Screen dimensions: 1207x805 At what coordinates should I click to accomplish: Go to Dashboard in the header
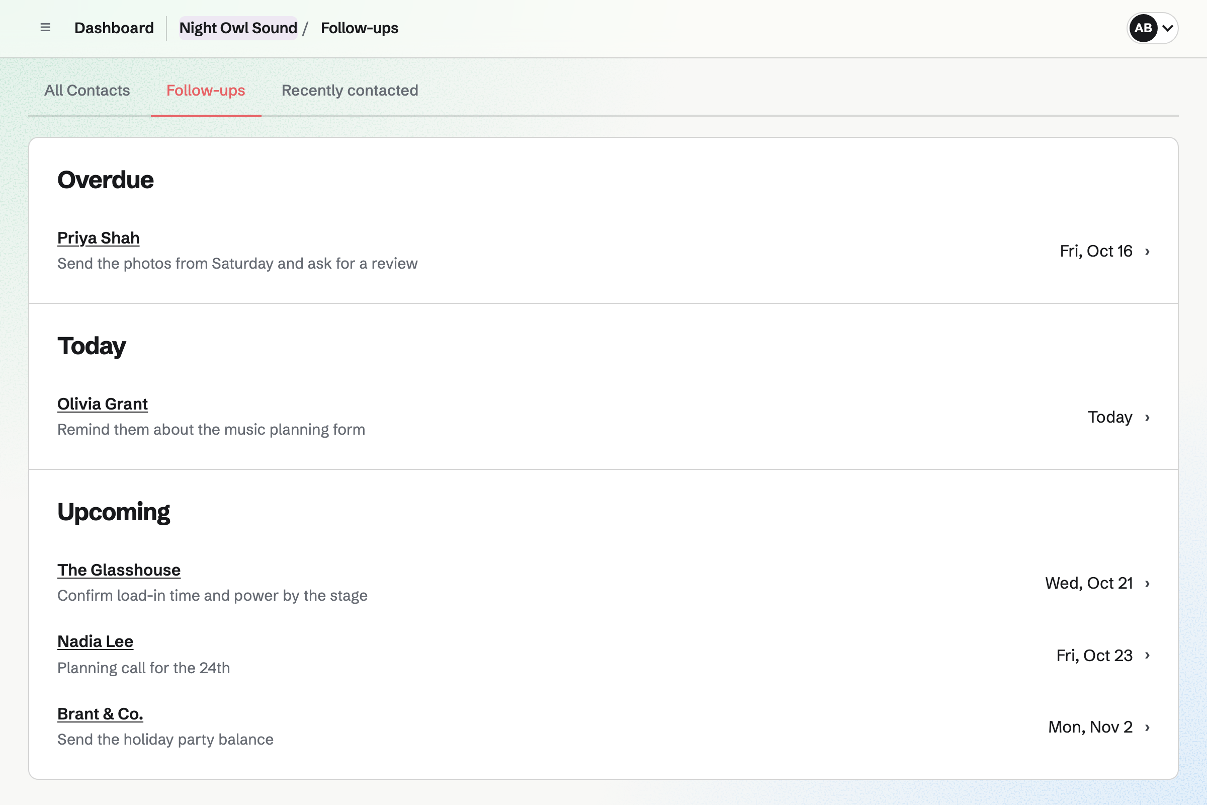[114, 28]
